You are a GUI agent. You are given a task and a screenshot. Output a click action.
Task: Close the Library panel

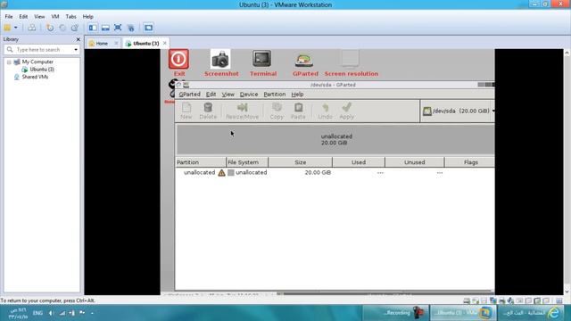pyautogui.click(x=78, y=39)
